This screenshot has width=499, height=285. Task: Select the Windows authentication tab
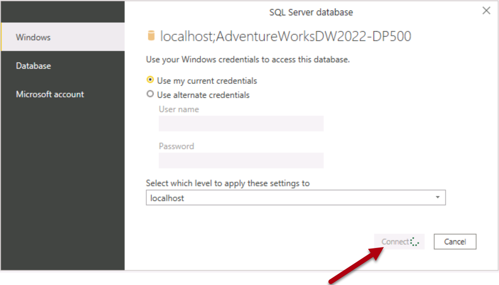[63, 37]
